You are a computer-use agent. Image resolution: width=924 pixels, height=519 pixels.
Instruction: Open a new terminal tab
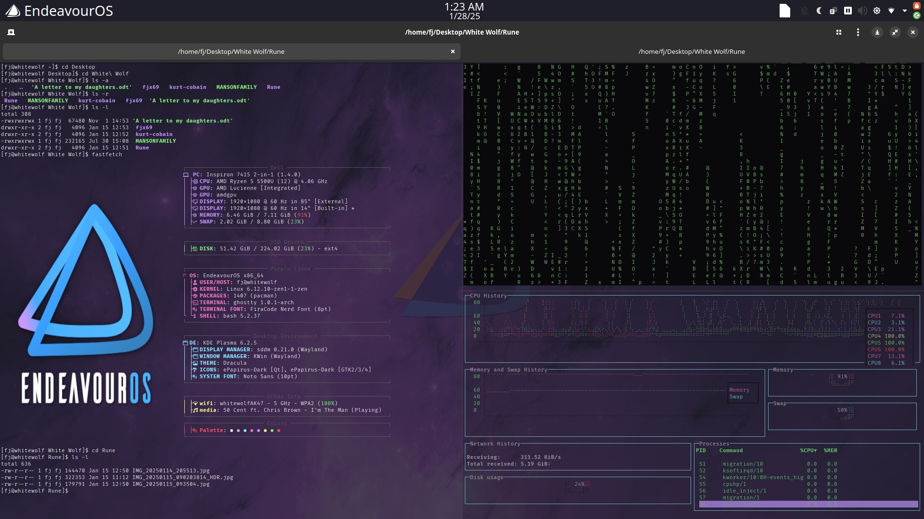[11, 32]
